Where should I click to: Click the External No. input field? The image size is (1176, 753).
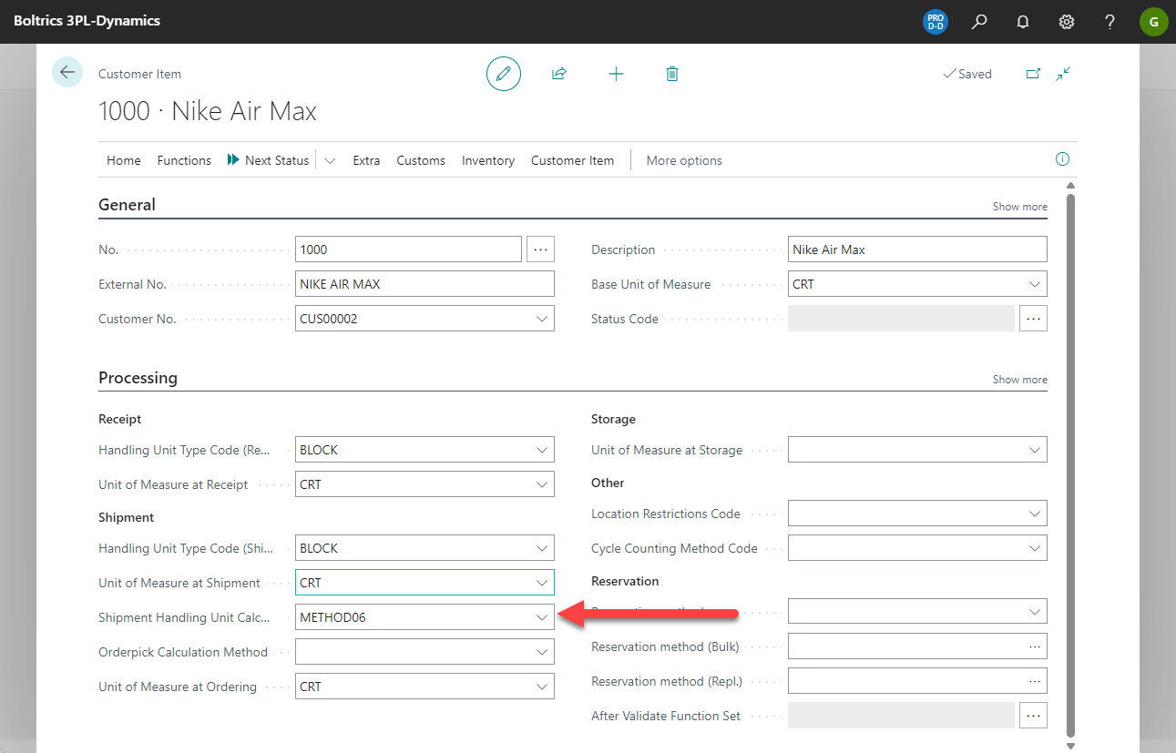[424, 284]
